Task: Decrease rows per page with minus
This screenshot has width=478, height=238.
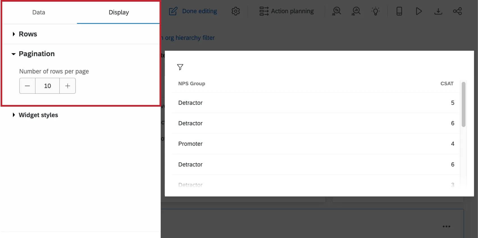Action: point(27,86)
